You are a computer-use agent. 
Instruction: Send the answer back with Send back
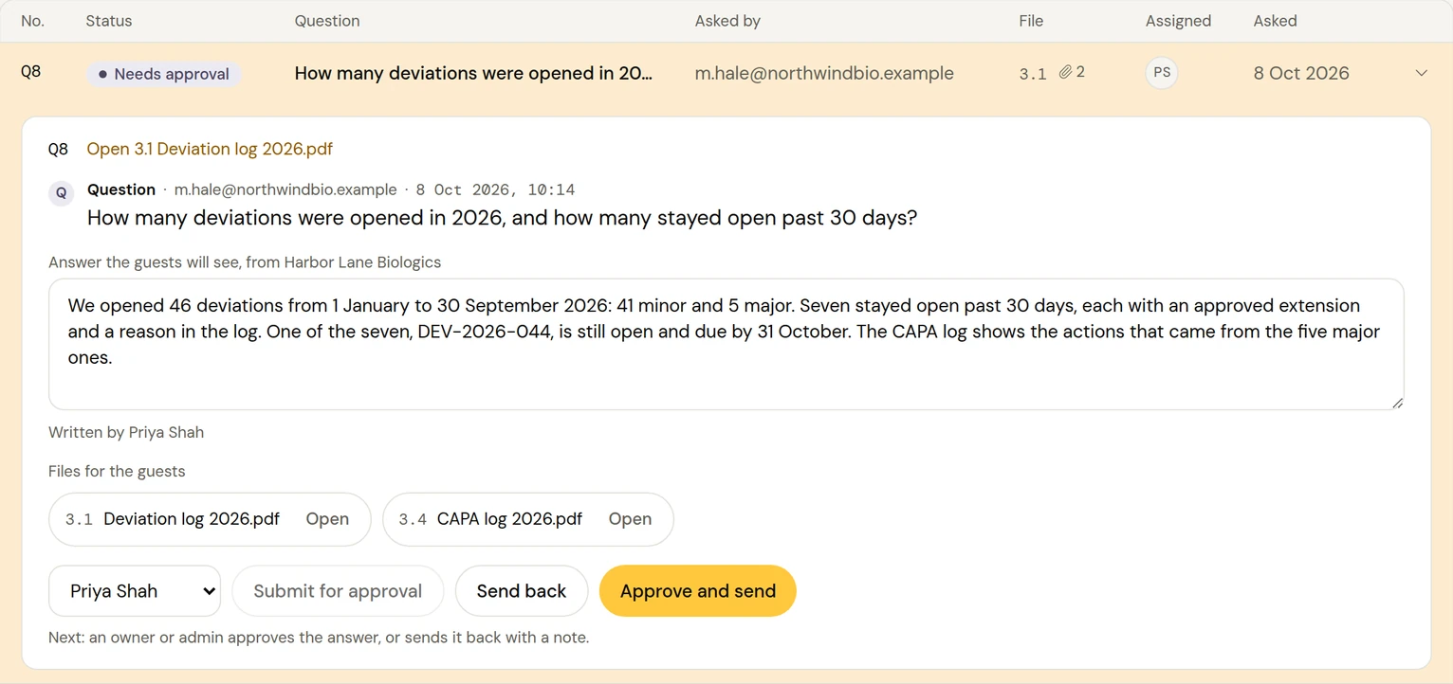click(x=522, y=591)
